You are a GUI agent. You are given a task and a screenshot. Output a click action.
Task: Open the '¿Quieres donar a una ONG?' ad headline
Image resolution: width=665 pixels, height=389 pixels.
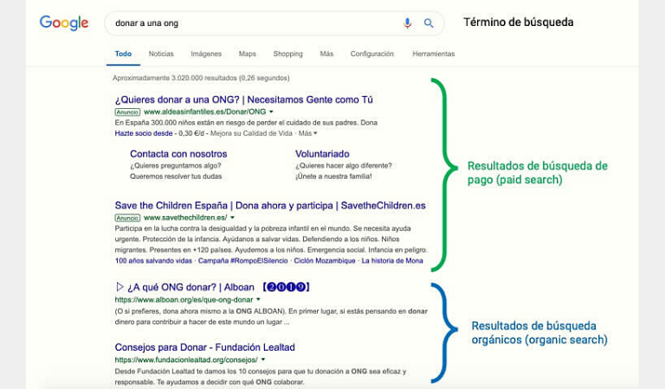(244, 100)
